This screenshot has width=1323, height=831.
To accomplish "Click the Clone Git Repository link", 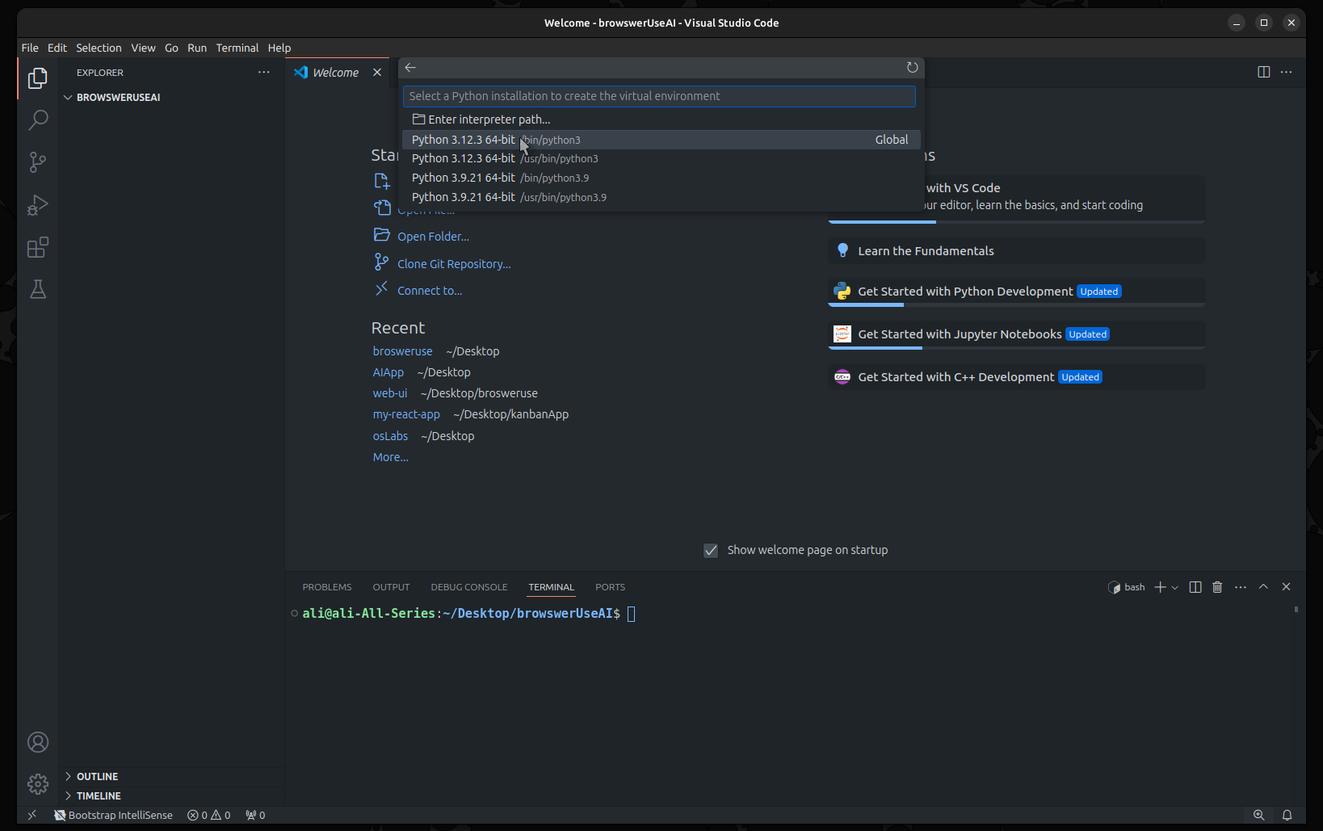I will tap(454, 264).
